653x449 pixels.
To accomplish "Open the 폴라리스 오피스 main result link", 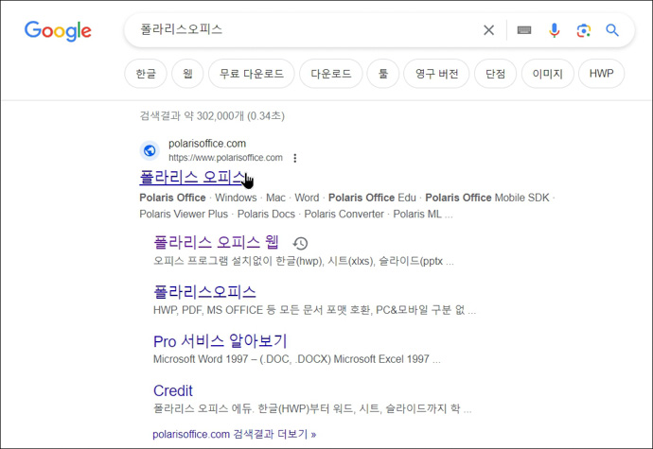I will (x=192, y=178).
